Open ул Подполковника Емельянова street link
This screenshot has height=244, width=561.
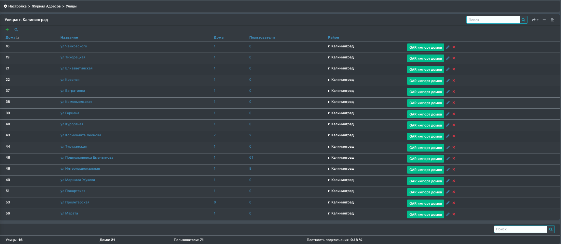87,157
